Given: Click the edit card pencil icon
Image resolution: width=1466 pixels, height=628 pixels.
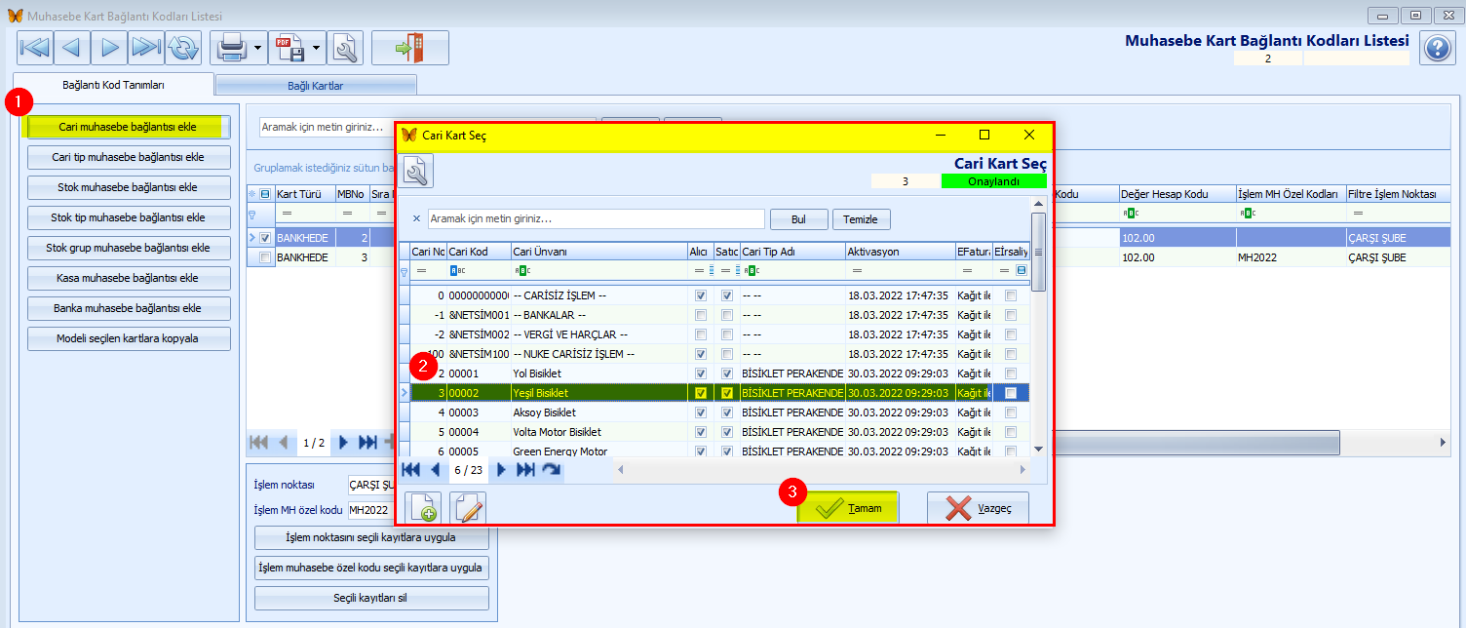Looking at the screenshot, I should coord(468,509).
